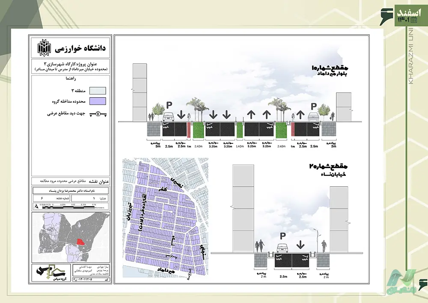Select the منطقه ۳ gray legend swatch
Image resolution: width=428 pixels, height=303 pixels.
point(98,91)
